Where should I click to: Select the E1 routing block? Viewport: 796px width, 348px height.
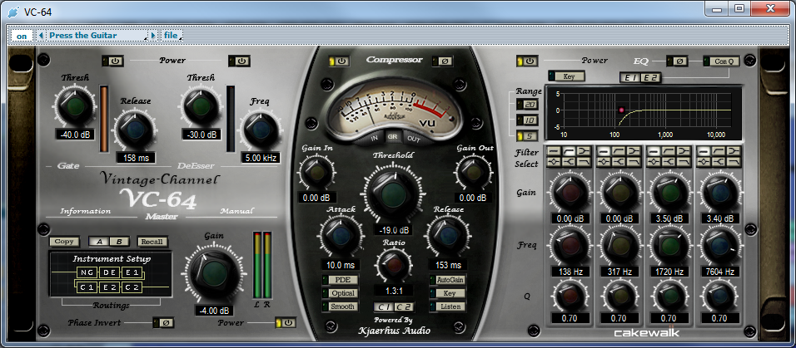[x=132, y=273]
